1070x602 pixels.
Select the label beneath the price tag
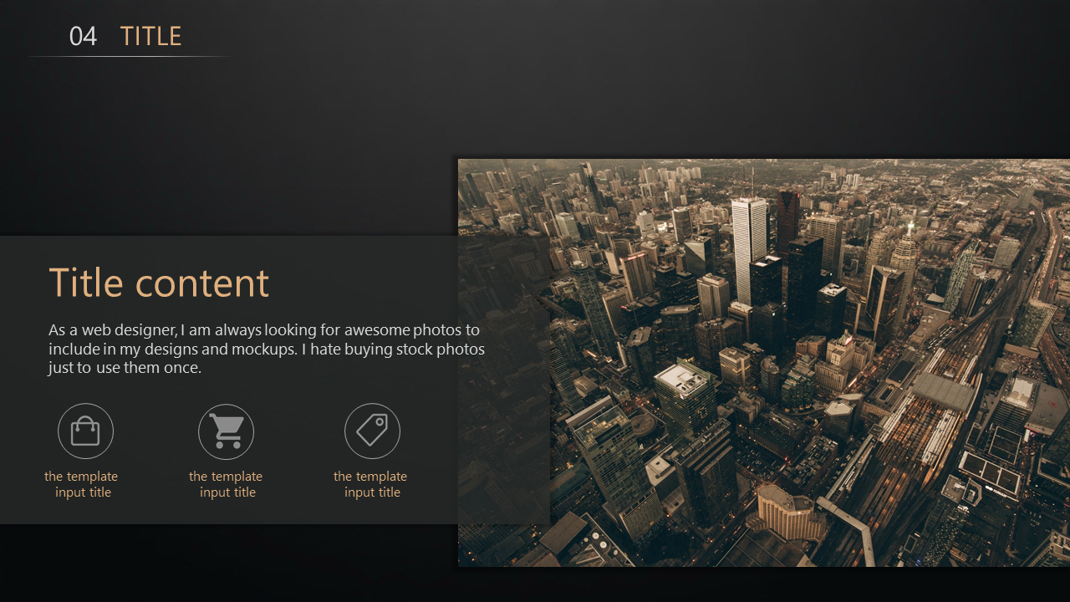[370, 484]
